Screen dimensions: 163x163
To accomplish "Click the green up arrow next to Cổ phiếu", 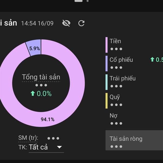I will coord(152,59).
